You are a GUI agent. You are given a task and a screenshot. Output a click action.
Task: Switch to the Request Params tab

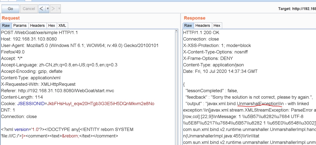point(20,26)
